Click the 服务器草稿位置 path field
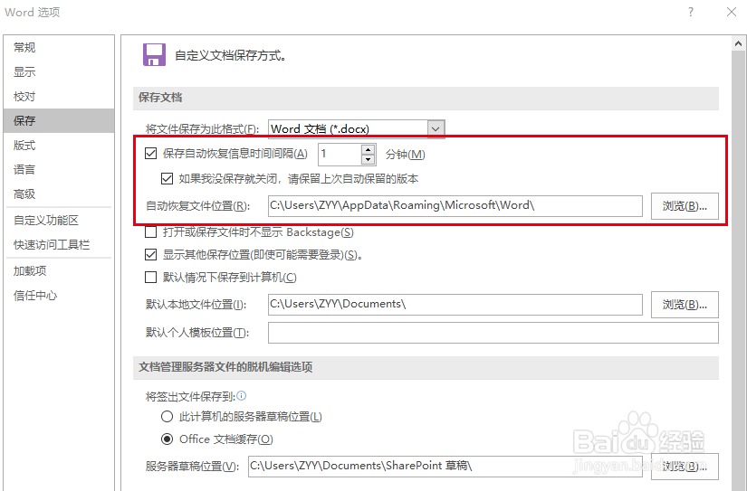The image size is (747, 491). pos(445,466)
